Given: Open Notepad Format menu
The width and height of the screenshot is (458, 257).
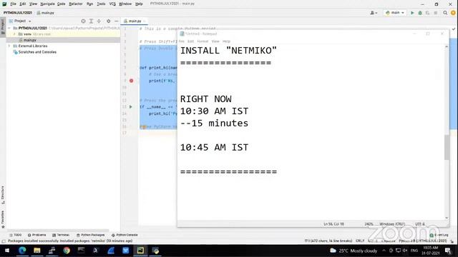Looking at the screenshot, I should tap(203, 41).
